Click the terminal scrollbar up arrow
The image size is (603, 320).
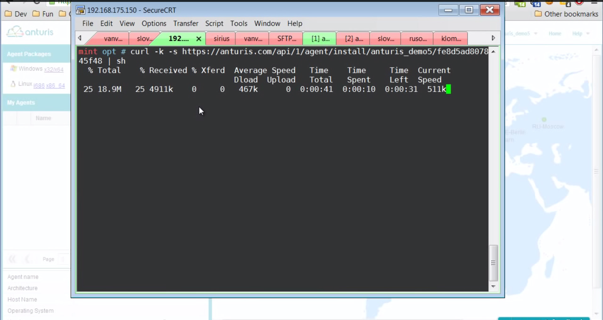click(x=493, y=52)
